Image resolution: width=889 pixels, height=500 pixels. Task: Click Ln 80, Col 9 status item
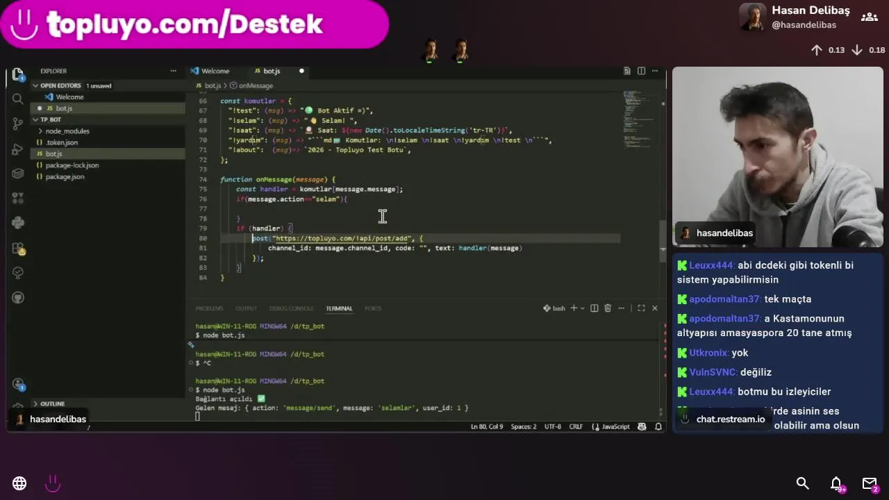[487, 426]
